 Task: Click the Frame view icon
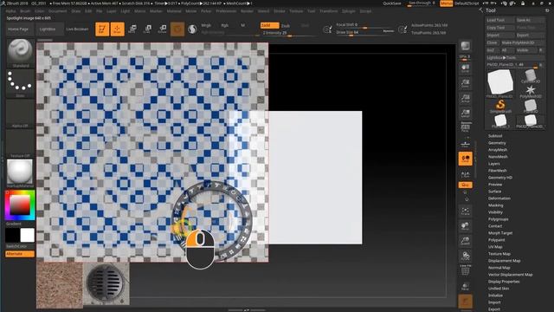466,211
